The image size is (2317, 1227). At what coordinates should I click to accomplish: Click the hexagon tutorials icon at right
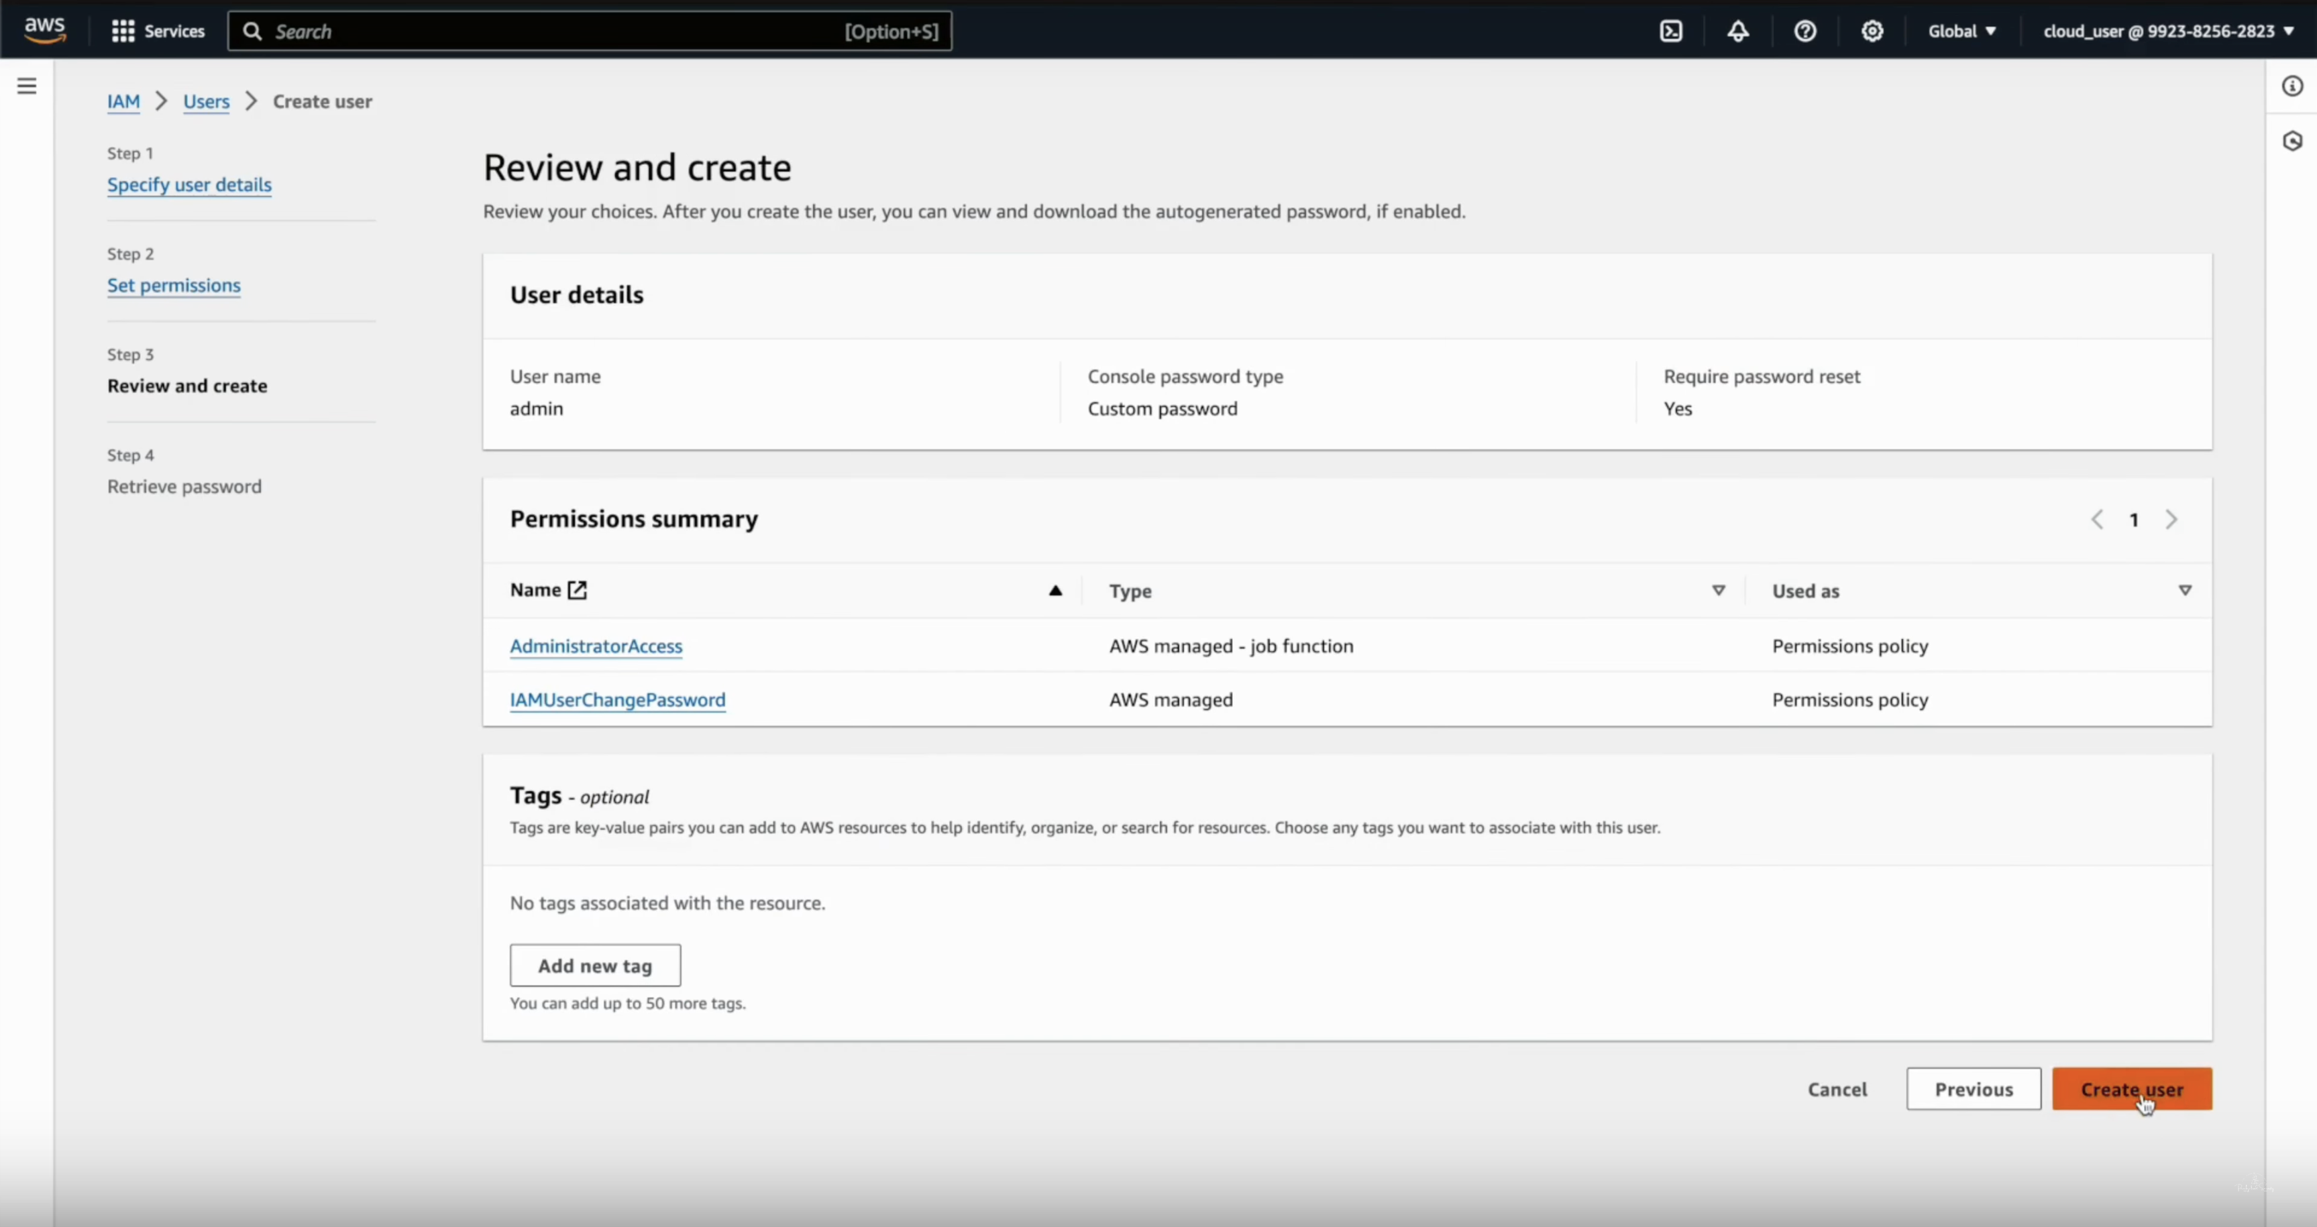pyautogui.click(x=2292, y=141)
